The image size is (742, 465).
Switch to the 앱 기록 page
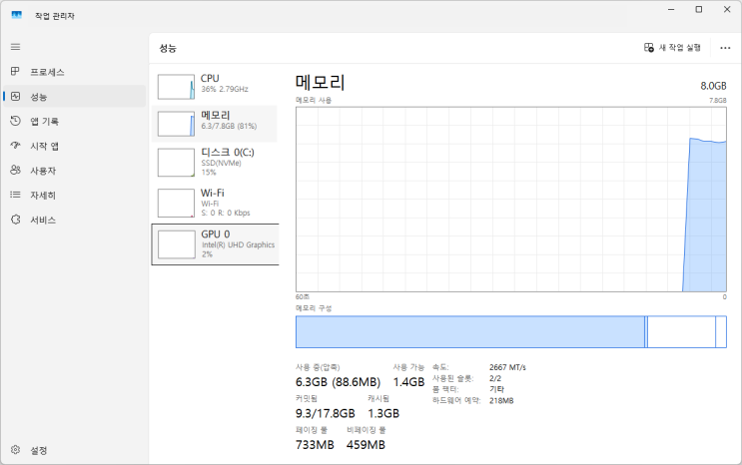coord(45,122)
